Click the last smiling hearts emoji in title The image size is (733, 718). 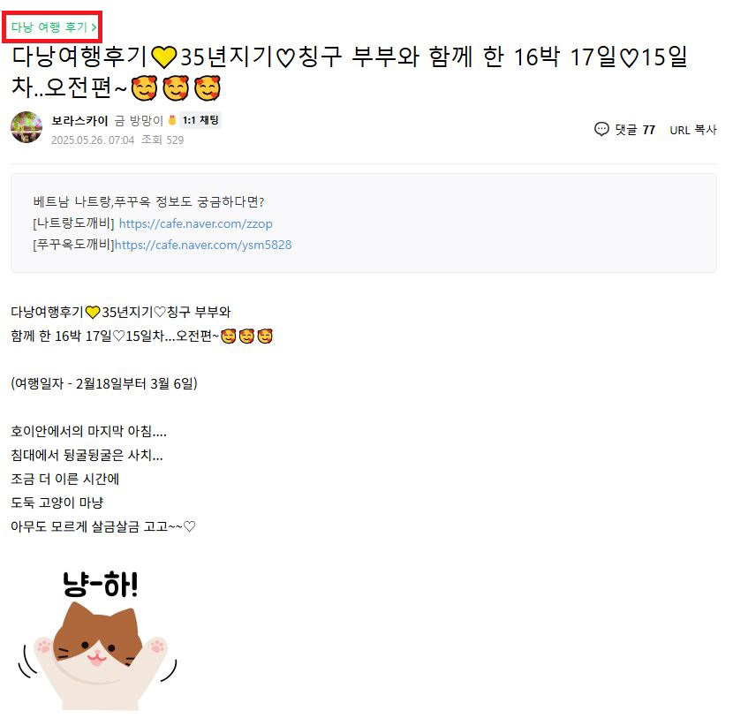coord(207,88)
